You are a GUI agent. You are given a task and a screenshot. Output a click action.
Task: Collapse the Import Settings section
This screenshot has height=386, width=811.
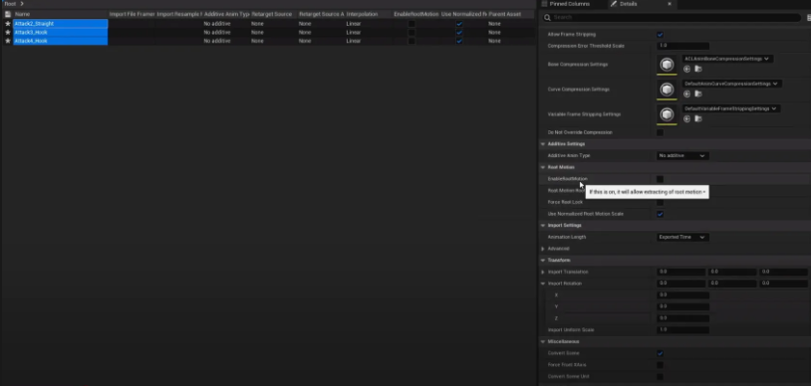[543, 225]
